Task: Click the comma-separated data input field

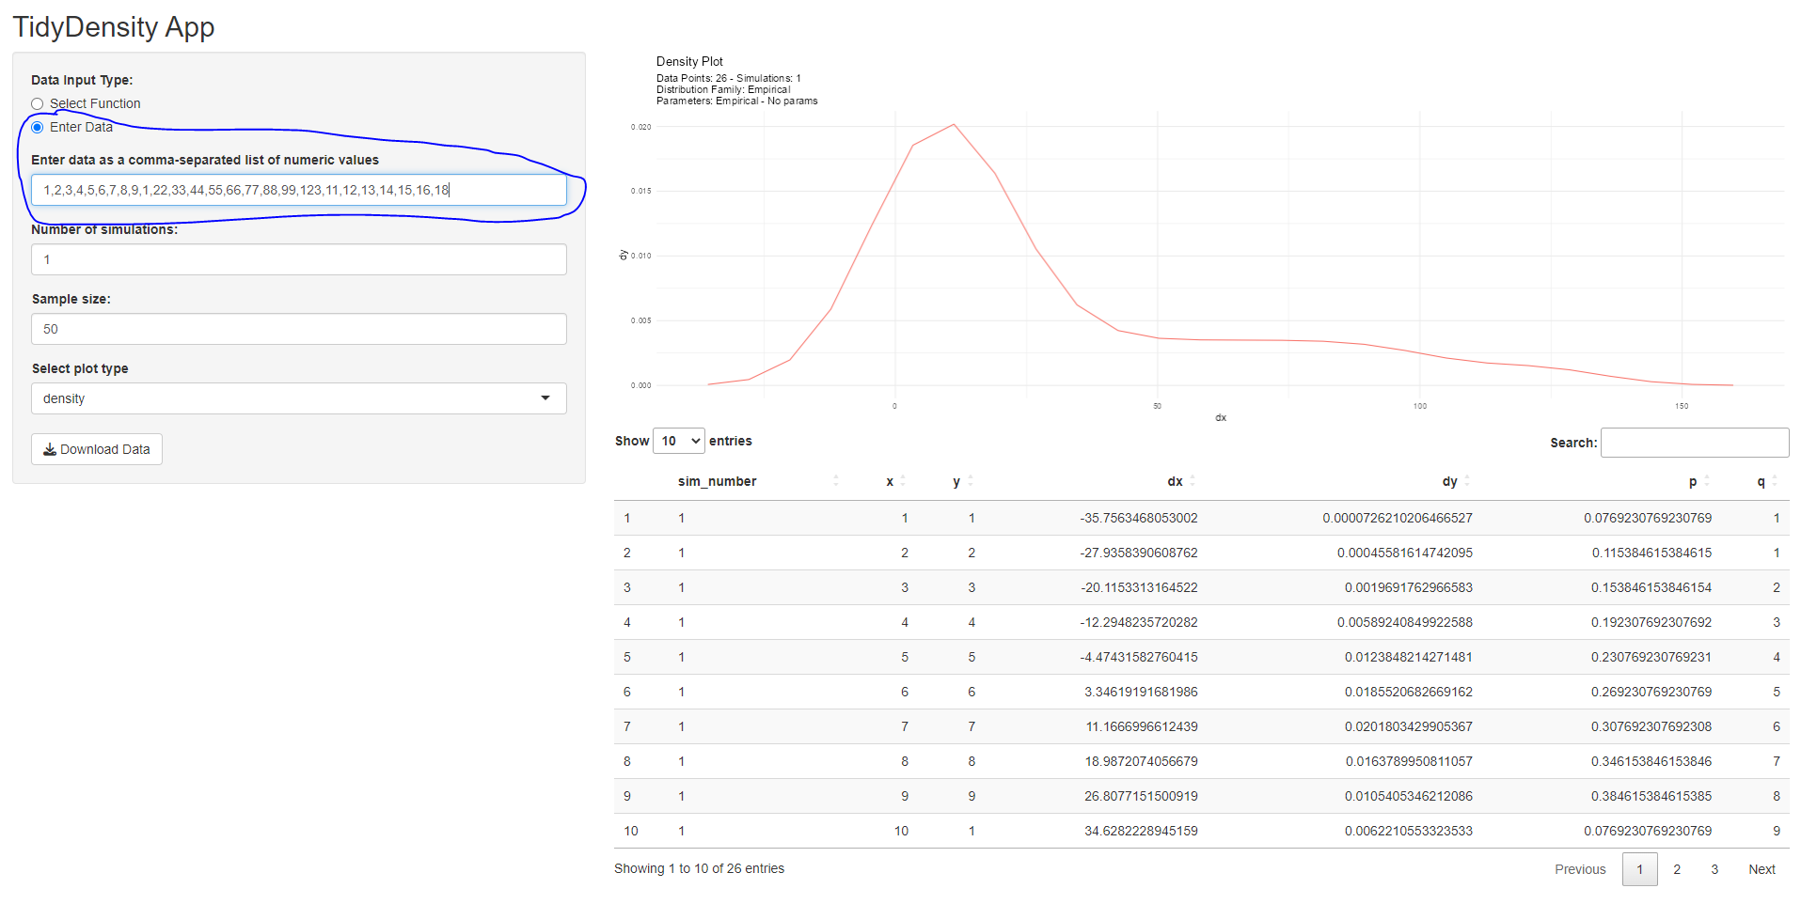Action: tap(298, 190)
